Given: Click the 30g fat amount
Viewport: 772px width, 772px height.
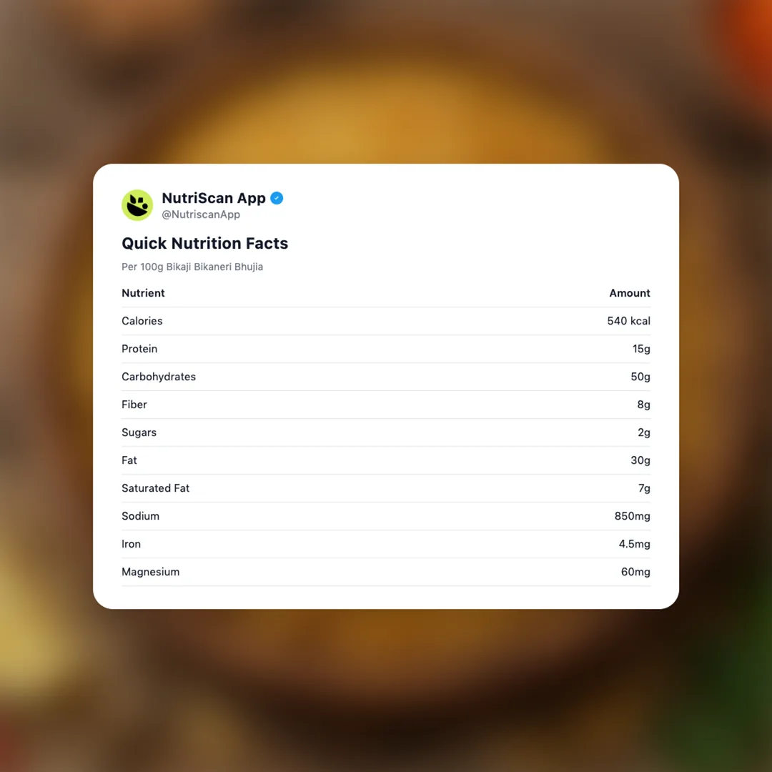Looking at the screenshot, I should point(640,460).
